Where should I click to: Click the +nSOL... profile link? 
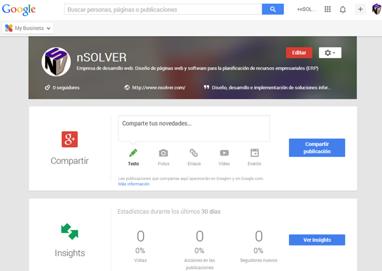[x=306, y=10]
